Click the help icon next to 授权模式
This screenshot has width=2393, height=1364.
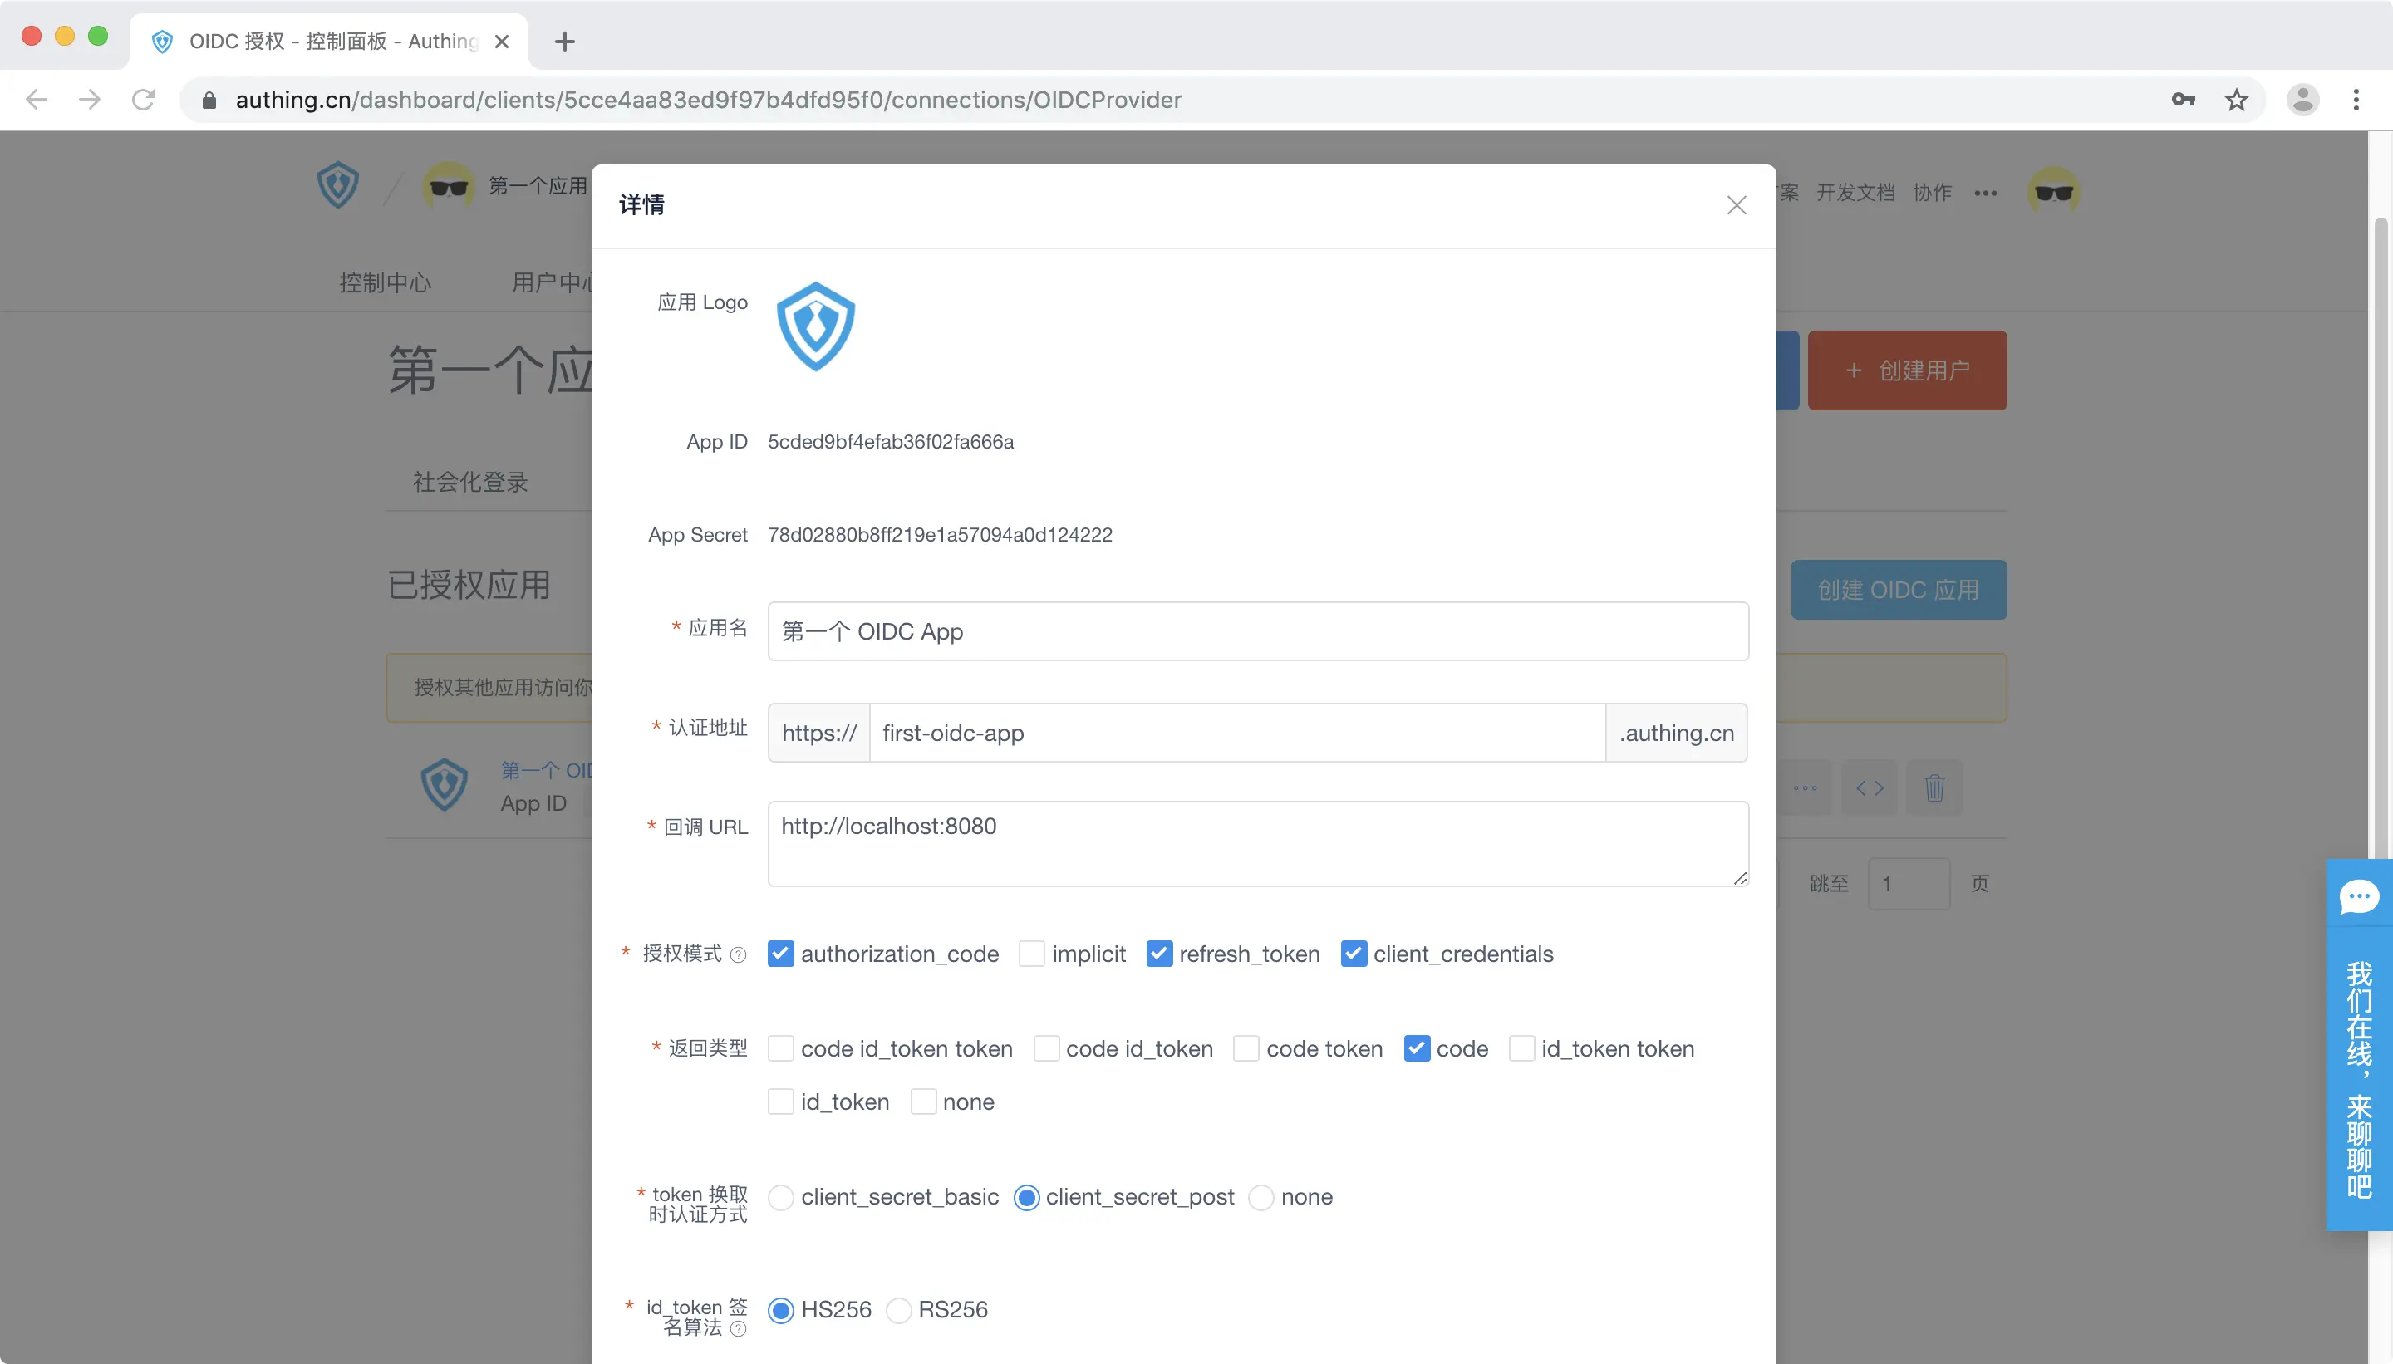click(x=739, y=954)
